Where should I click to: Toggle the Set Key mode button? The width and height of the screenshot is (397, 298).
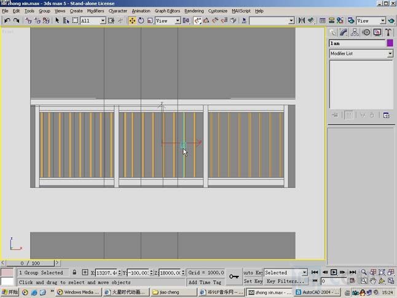click(253, 281)
